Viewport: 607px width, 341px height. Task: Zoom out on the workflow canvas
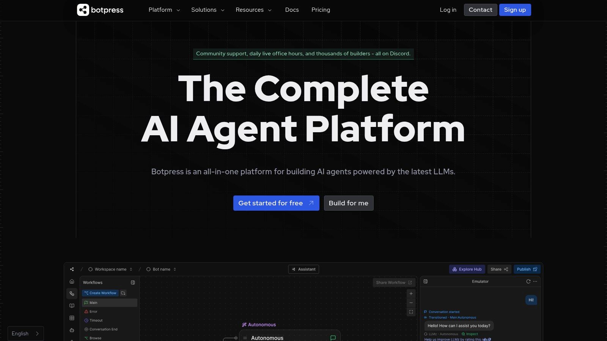point(411,303)
